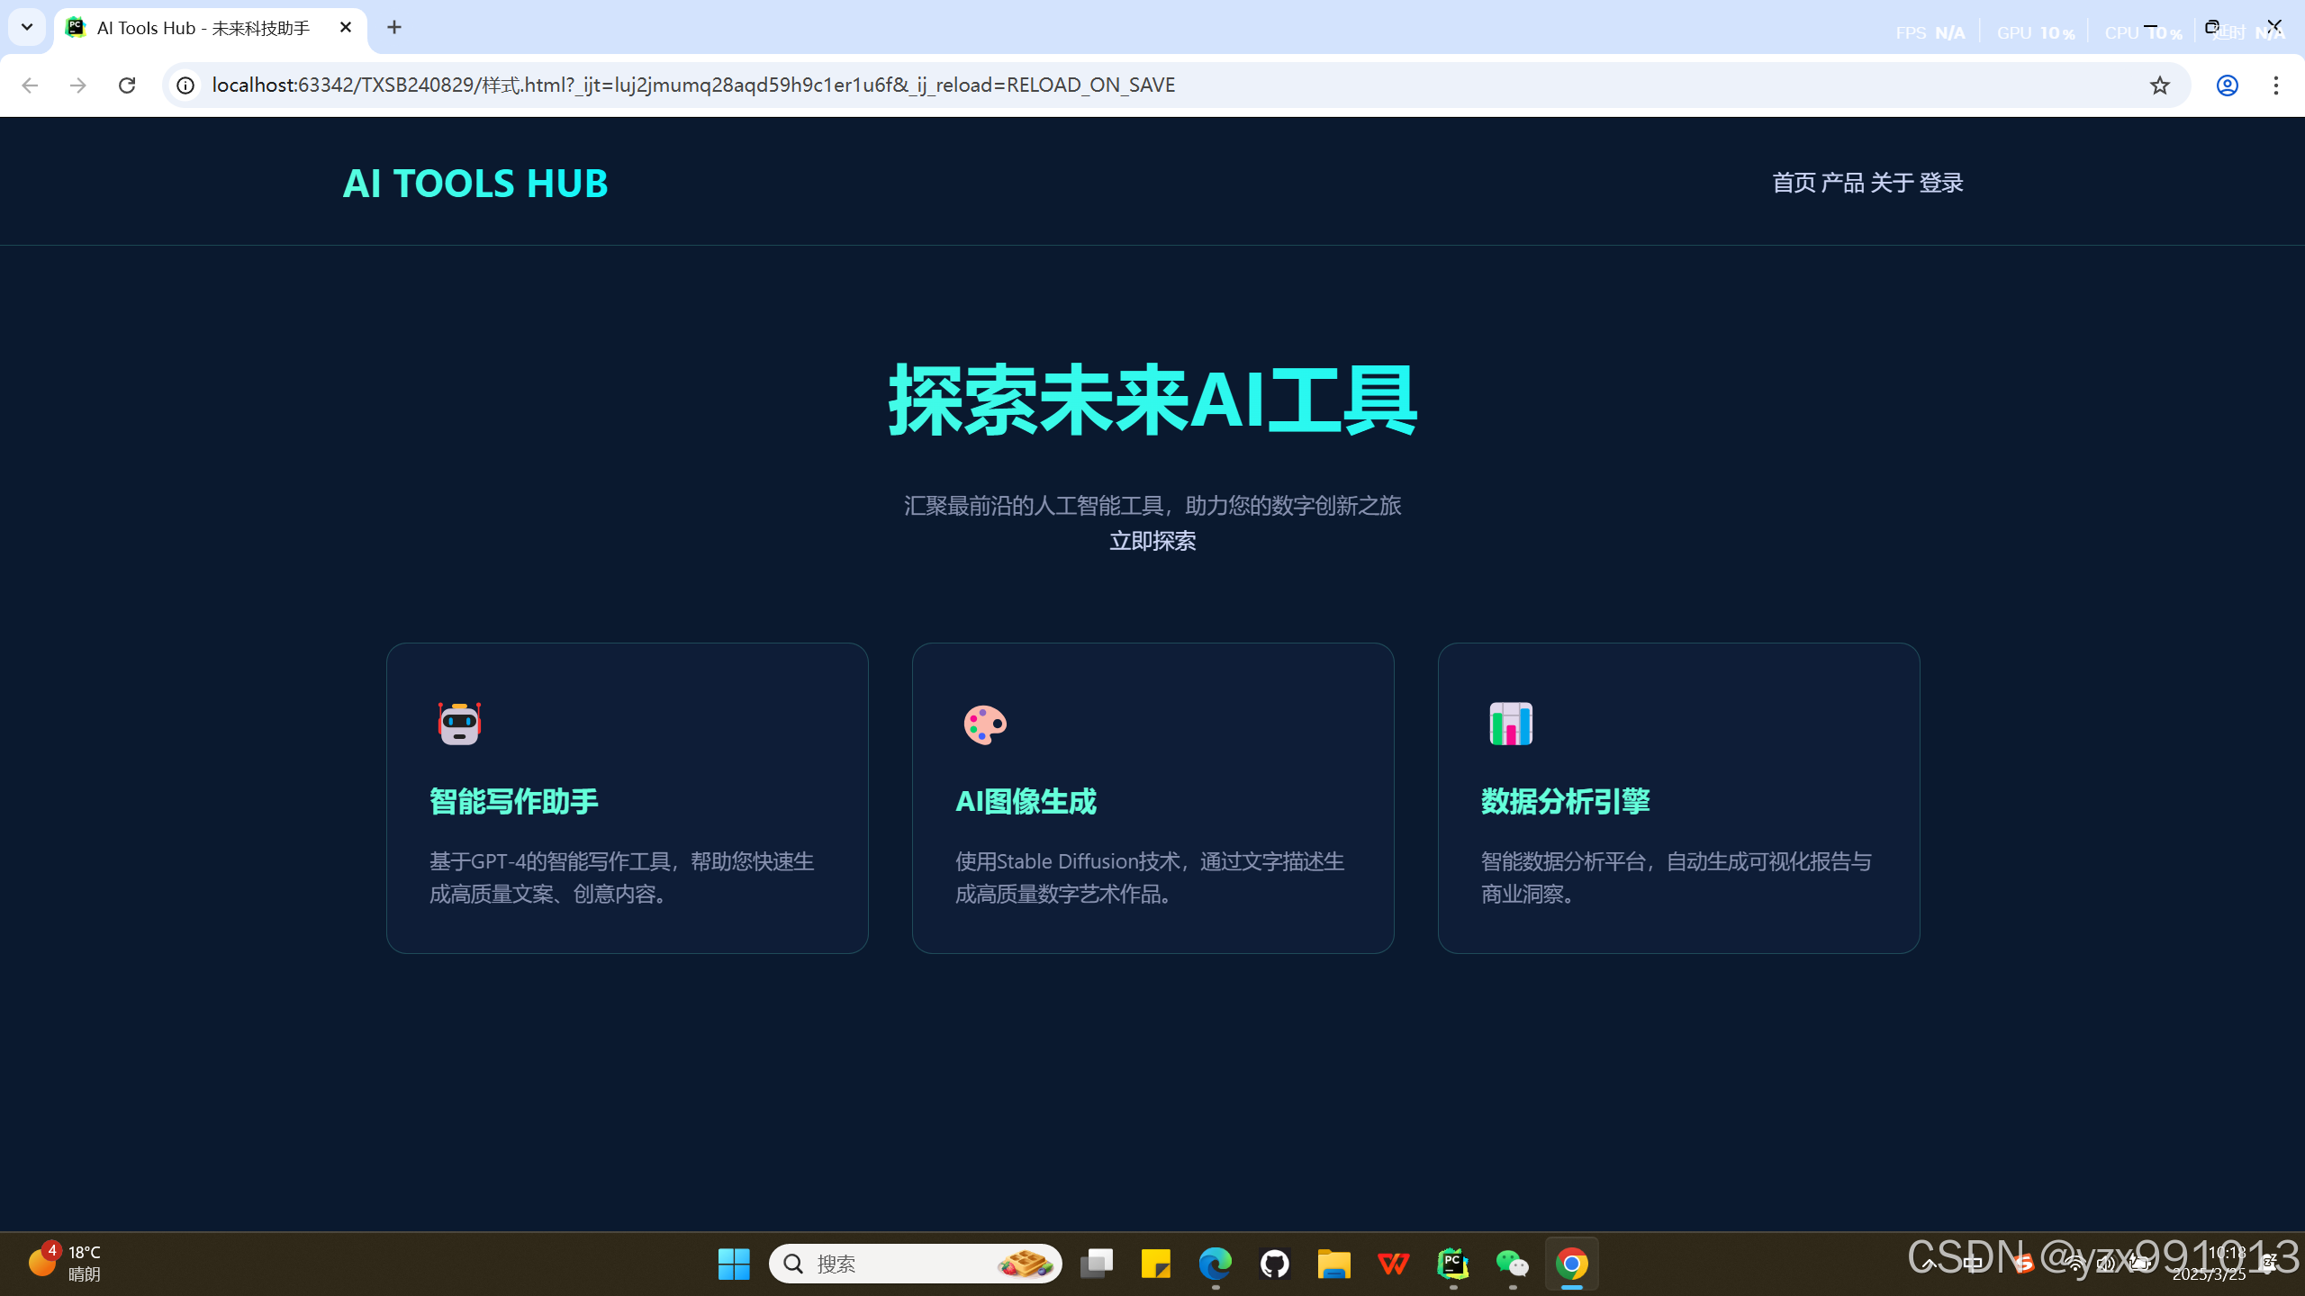Open a new browser tab

tap(394, 27)
